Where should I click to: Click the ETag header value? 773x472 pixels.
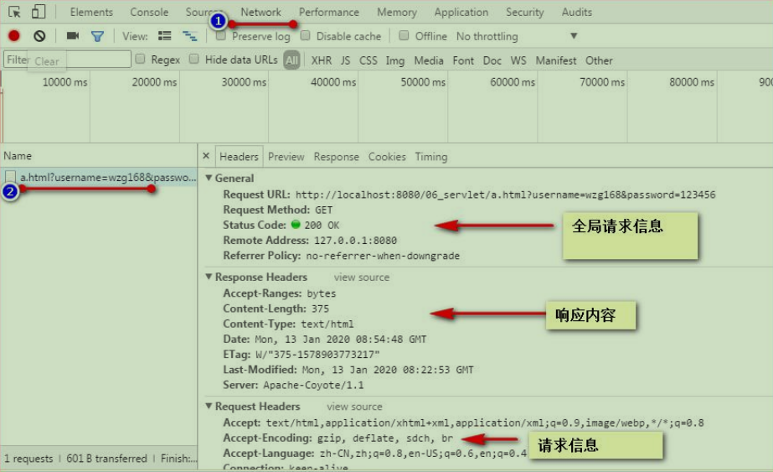point(318,355)
